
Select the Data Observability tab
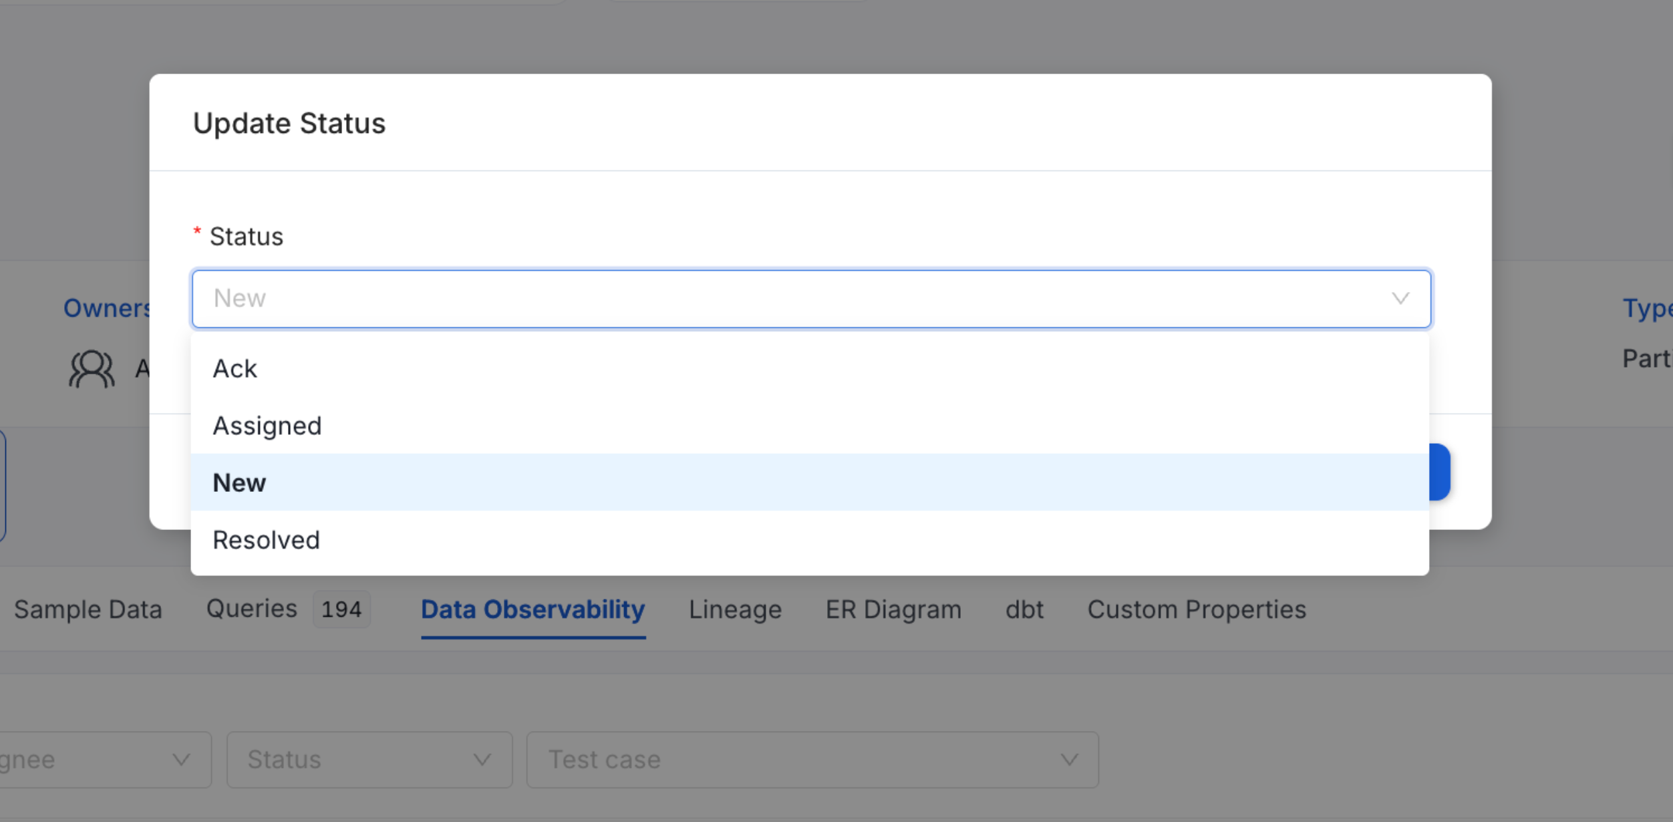(533, 609)
